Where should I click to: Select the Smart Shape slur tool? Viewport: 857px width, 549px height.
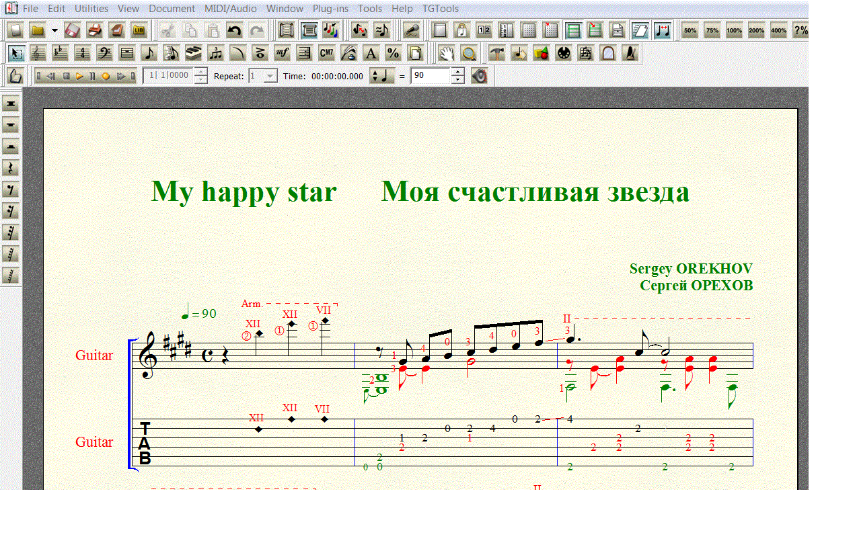(238, 53)
